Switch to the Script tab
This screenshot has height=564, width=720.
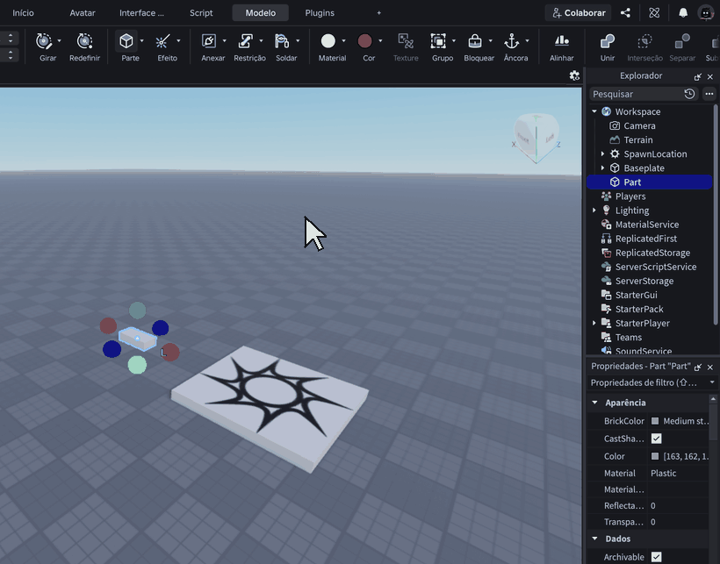point(201,13)
